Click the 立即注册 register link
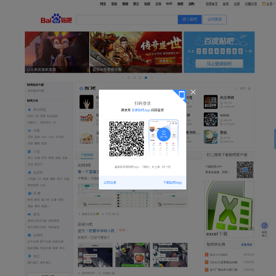The width and height of the screenshot is (276, 276). (110, 183)
